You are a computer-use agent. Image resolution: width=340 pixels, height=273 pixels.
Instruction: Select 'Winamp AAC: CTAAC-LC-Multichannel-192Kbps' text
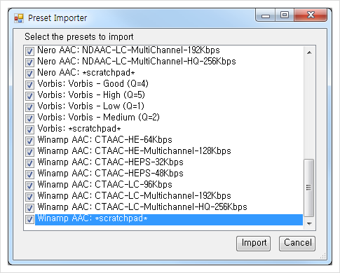pos(134,196)
